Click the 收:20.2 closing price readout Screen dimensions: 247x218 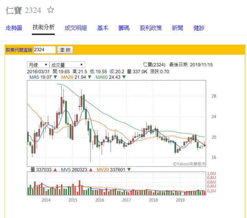point(117,72)
